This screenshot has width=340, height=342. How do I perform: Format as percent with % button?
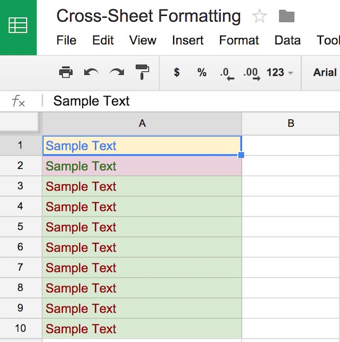202,72
